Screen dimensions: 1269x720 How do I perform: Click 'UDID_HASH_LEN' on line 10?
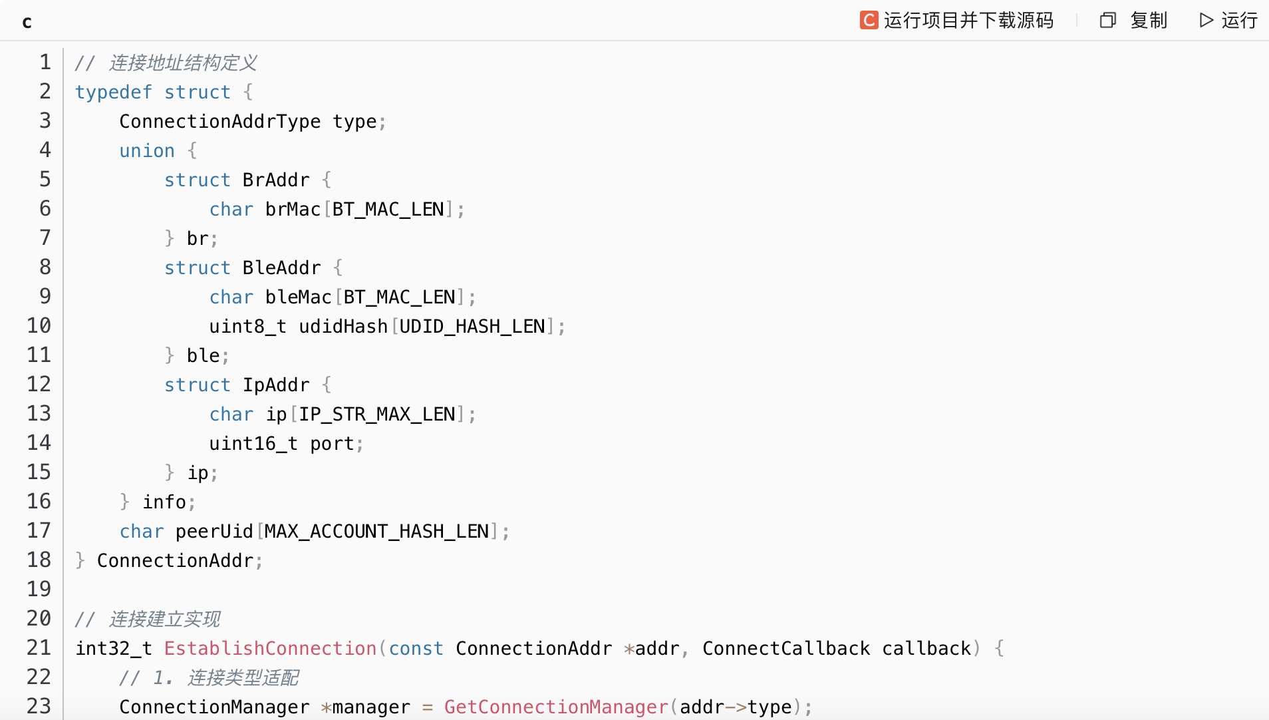point(472,326)
